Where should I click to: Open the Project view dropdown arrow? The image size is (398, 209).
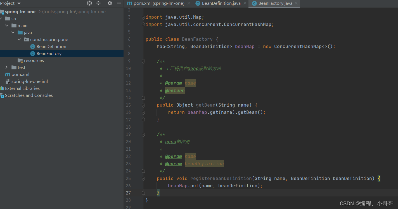(19, 3)
